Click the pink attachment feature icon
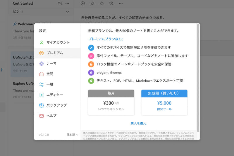The height and width of the screenshot is (156, 234). tap(91, 56)
